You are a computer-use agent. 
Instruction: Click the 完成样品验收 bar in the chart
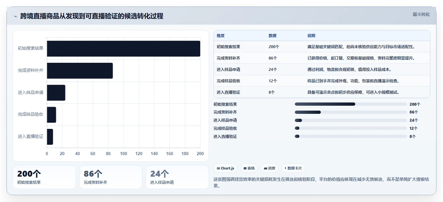[x=51, y=114]
